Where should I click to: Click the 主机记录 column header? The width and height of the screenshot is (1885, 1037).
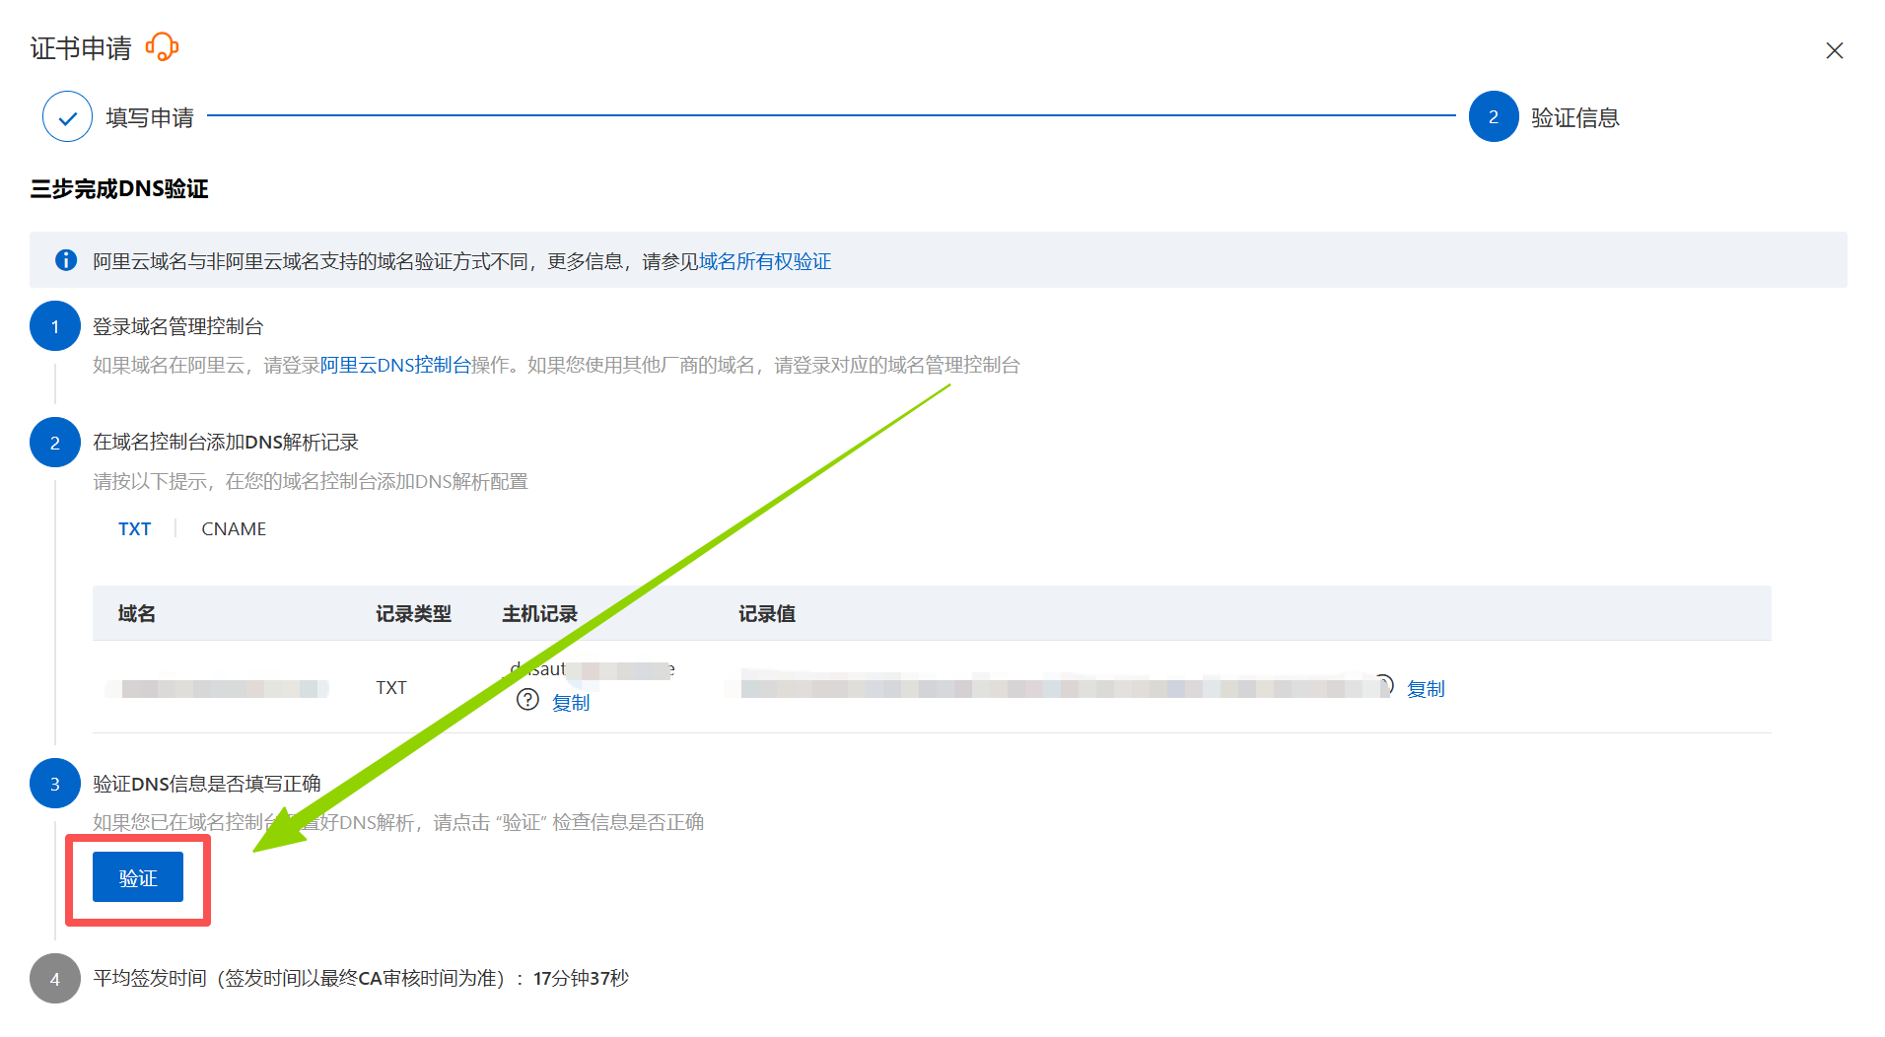[x=539, y=613]
